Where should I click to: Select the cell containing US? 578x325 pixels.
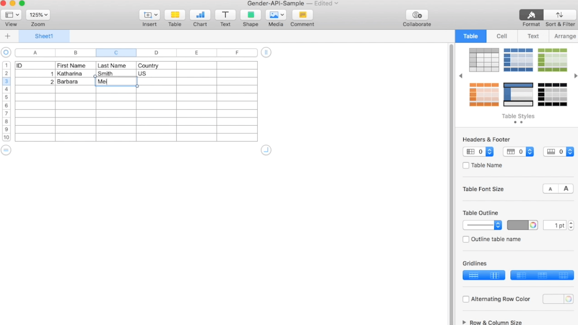pos(156,73)
